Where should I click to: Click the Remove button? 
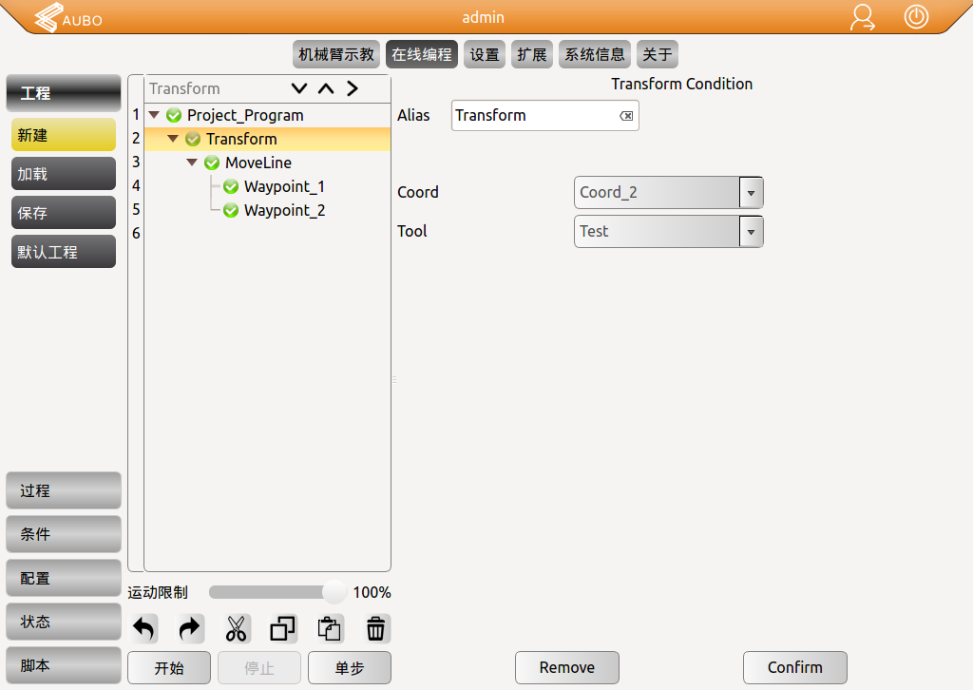point(566,667)
